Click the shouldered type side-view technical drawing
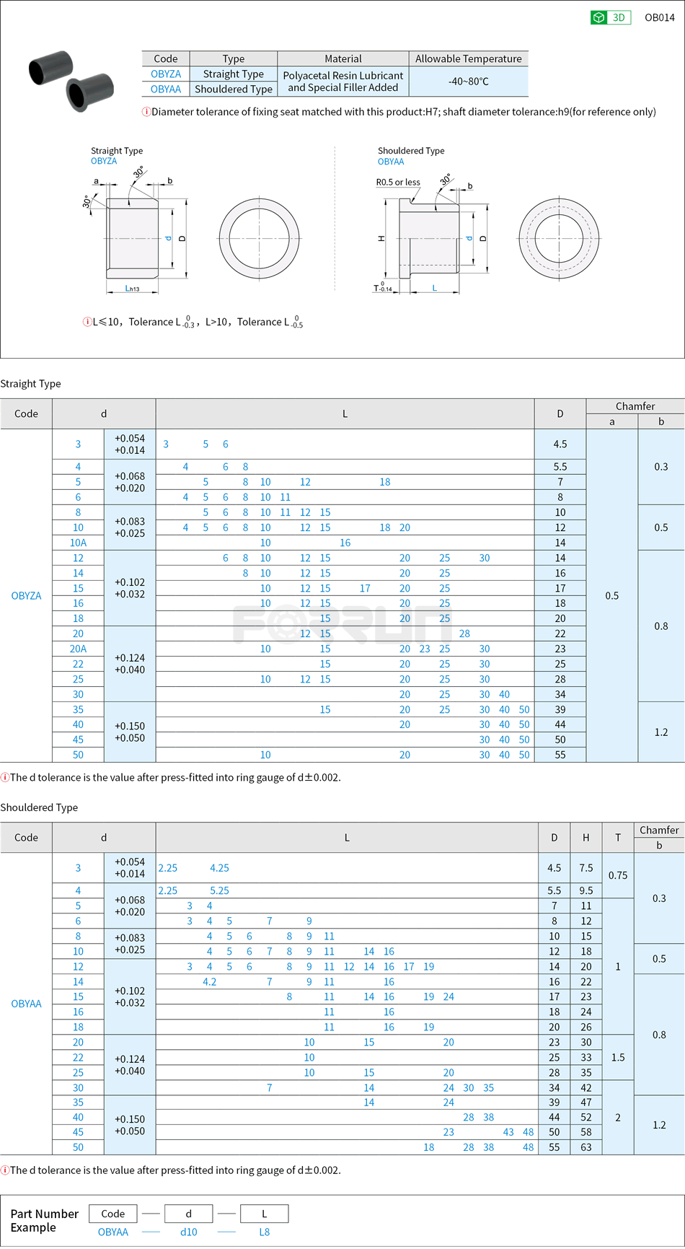This screenshot has width=685, height=1249. [433, 235]
